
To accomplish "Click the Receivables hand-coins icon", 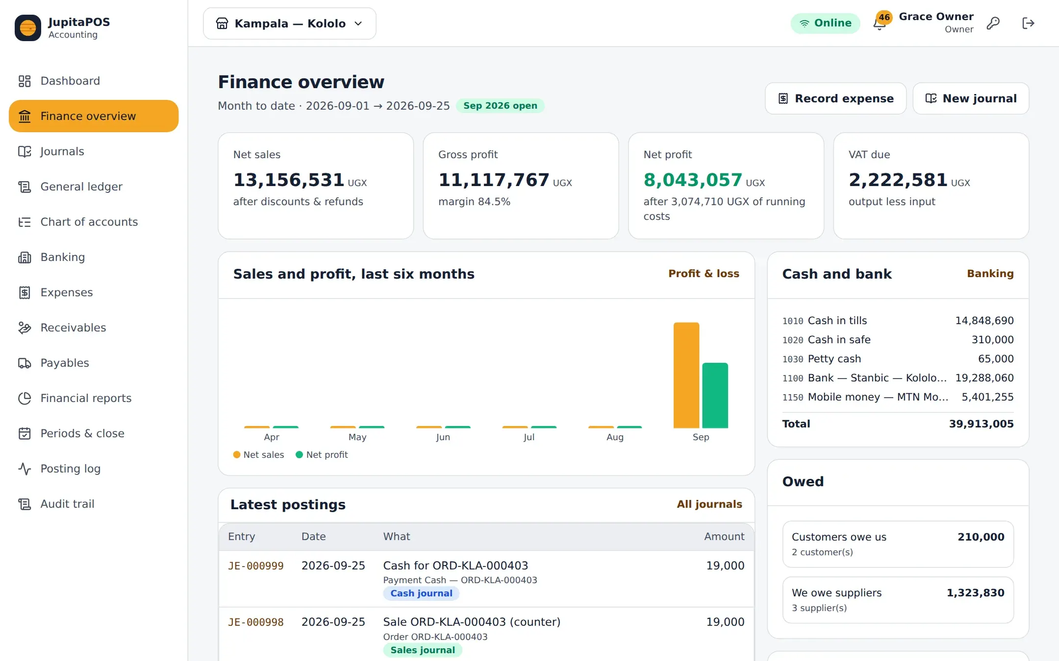I will 25,328.
